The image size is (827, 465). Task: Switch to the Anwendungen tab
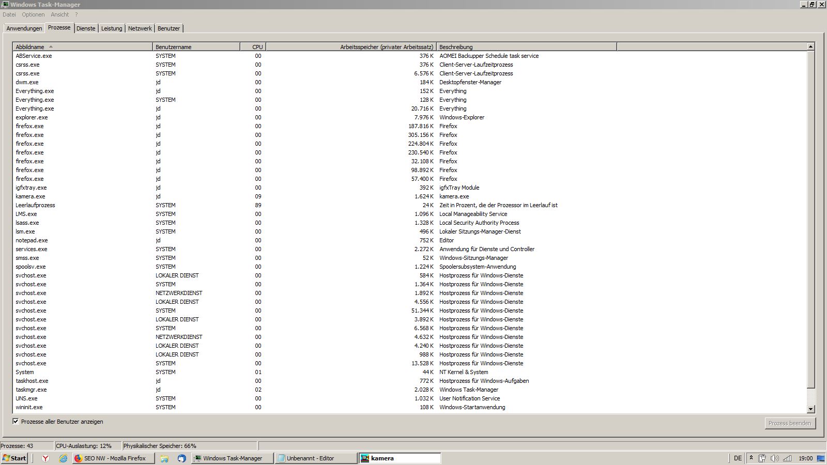point(24,28)
